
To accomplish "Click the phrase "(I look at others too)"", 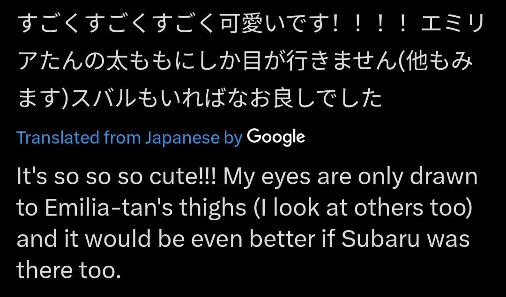I will [x=362, y=209].
